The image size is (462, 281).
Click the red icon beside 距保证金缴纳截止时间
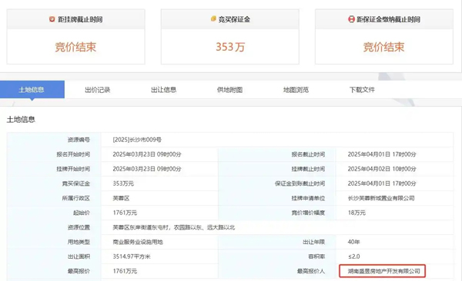click(x=351, y=19)
